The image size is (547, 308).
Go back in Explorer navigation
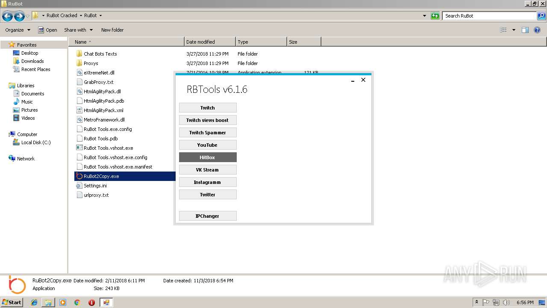7,16
